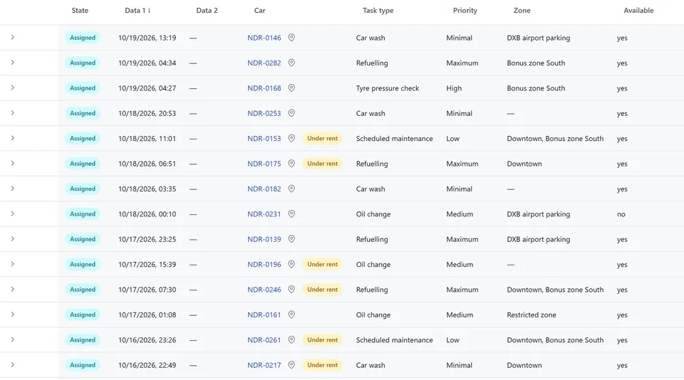Show NDR-0175 location pin
Image resolution: width=684 pixels, height=380 pixels.
pos(291,164)
